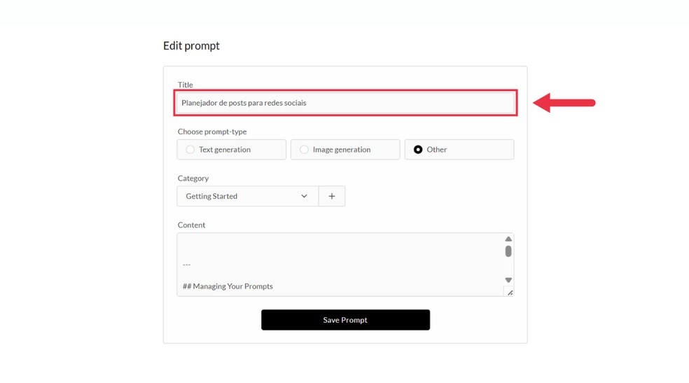Screen dimensions: 689x383
Task: Click the content scrollbar thumb
Action: [x=508, y=251]
